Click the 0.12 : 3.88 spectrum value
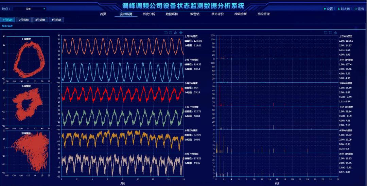367x186 pixels. [345, 172]
